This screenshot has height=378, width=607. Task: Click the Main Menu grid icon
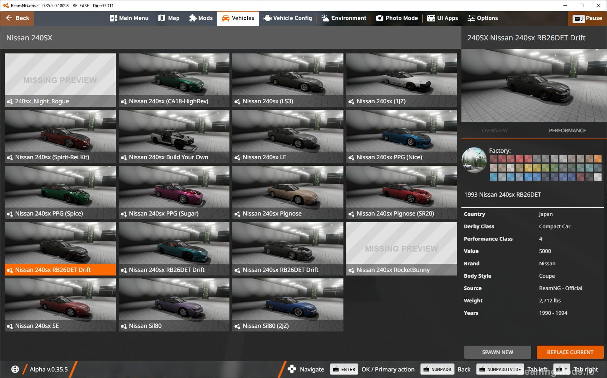tap(113, 18)
